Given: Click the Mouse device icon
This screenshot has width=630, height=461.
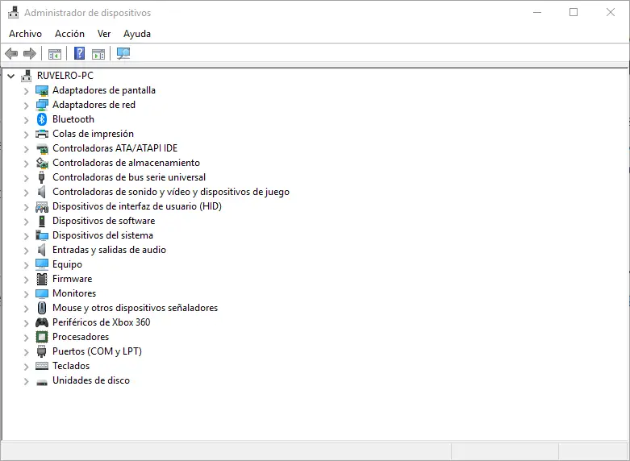Looking at the screenshot, I should 42,308.
